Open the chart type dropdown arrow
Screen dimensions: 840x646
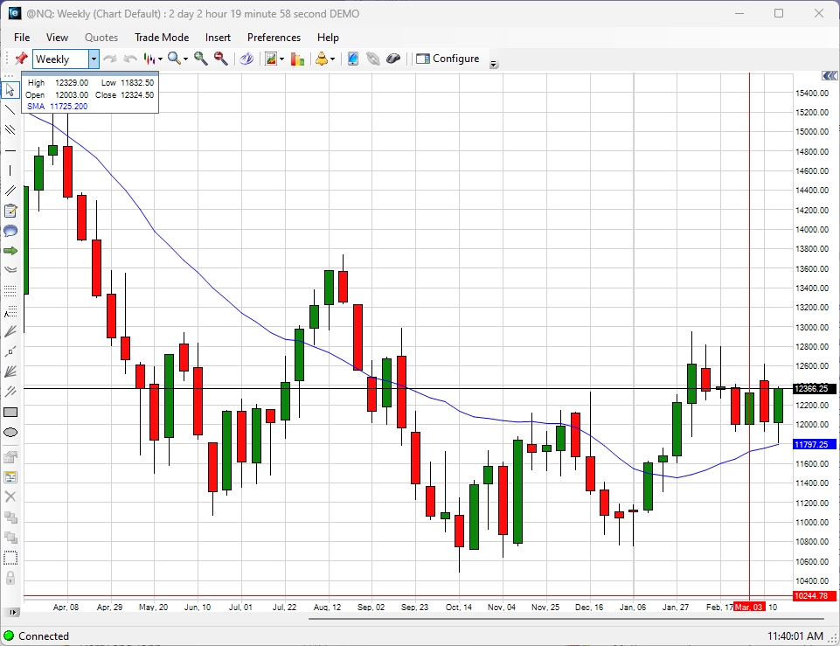(x=160, y=59)
